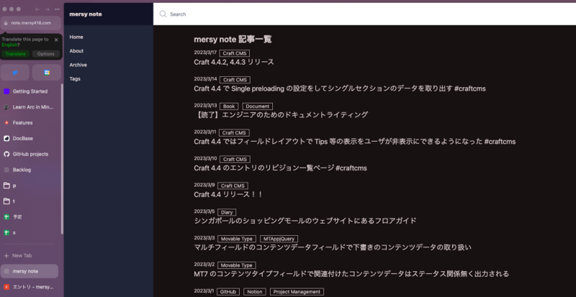Click the Notion tag
Screen dimensions: 576x297
(255, 292)
